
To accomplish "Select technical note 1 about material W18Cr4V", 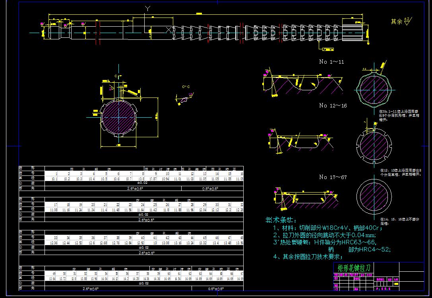I will point(327,228).
